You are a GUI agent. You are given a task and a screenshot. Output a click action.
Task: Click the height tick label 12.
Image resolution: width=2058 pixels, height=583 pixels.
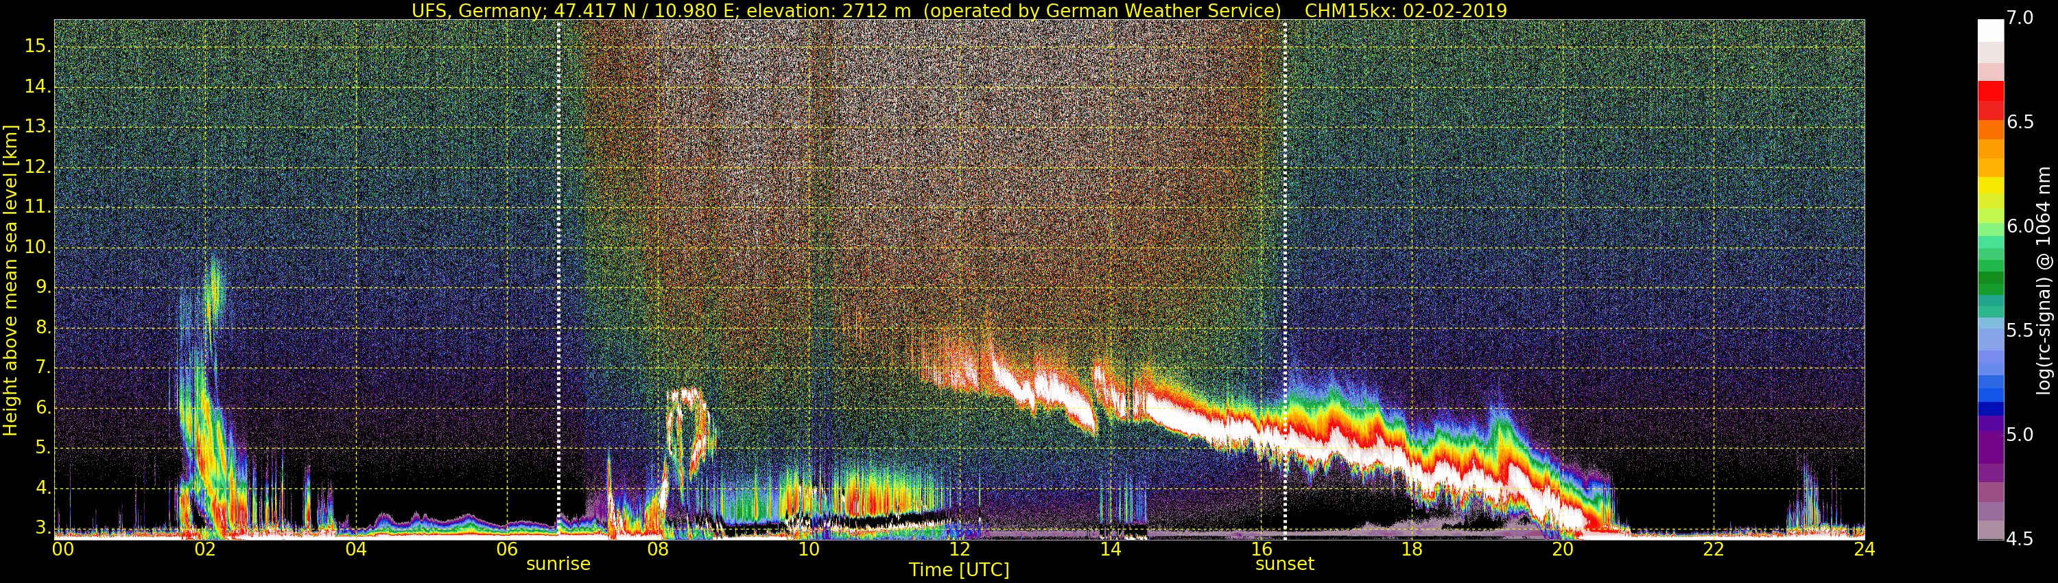(x=38, y=167)
